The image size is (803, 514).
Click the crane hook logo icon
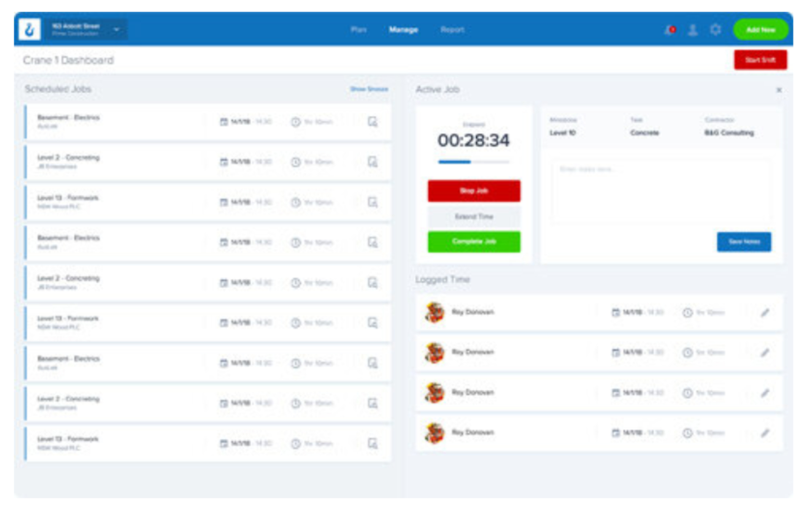click(29, 30)
